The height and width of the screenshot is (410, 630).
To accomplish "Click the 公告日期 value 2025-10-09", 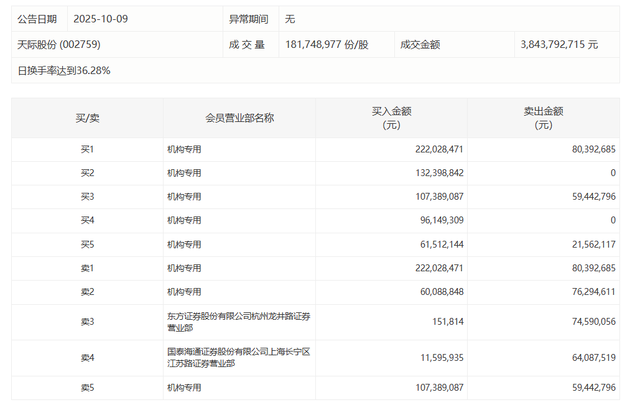I will click(x=101, y=19).
